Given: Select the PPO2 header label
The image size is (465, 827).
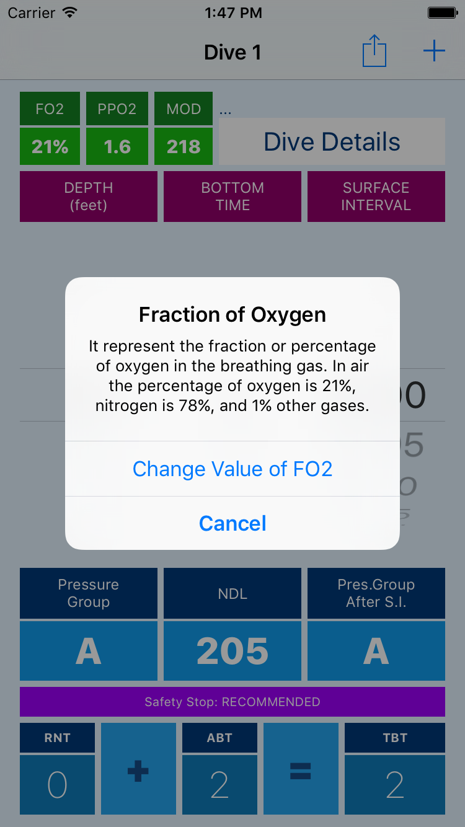Looking at the screenshot, I should coord(117,109).
